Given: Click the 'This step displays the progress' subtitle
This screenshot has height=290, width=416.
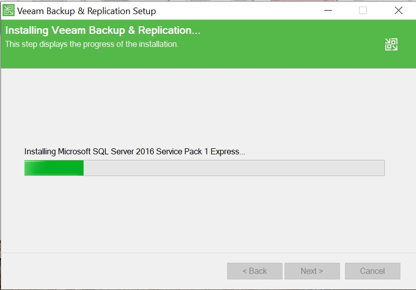Looking at the screenshot, I should click(x=92, y=44).
